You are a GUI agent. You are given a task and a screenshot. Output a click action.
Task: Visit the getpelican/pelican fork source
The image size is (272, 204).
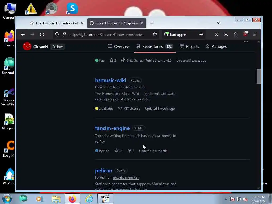pos(126,177)
